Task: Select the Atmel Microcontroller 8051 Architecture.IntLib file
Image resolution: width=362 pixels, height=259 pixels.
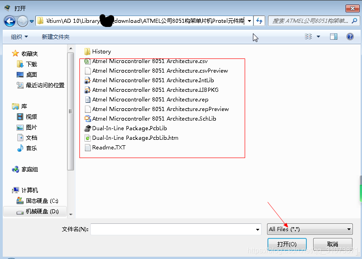Action: tap(152, 80)
